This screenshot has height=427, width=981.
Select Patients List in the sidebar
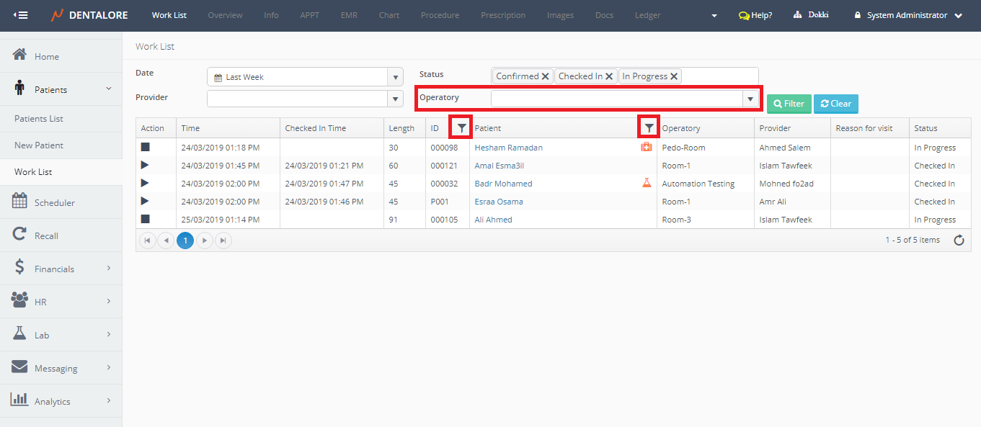pyautogui.click(x=39, y=119)
